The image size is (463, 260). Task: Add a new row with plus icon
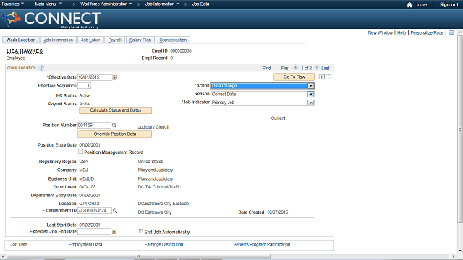coord(322,77)
